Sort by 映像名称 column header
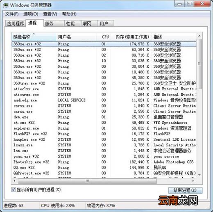The image size is (213, 212). click(x=34, y=37)
